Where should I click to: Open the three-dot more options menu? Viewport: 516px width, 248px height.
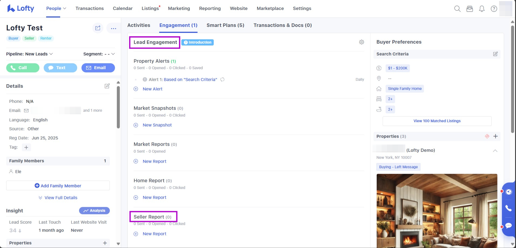pyautogui.click(x=113, y=28)
